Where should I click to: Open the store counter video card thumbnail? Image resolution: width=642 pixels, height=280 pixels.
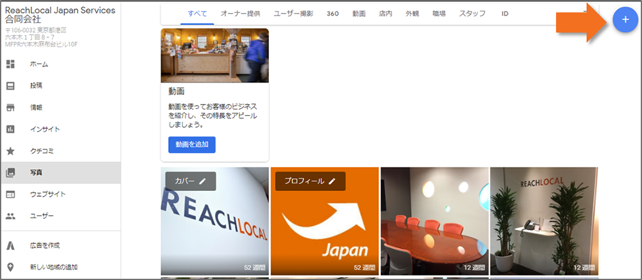214,56
